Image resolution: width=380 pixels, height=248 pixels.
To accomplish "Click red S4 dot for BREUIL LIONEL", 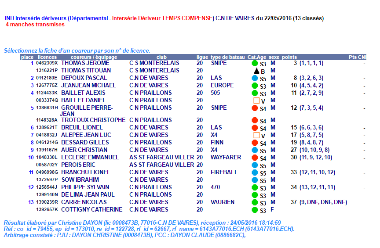I will (255, 128).
